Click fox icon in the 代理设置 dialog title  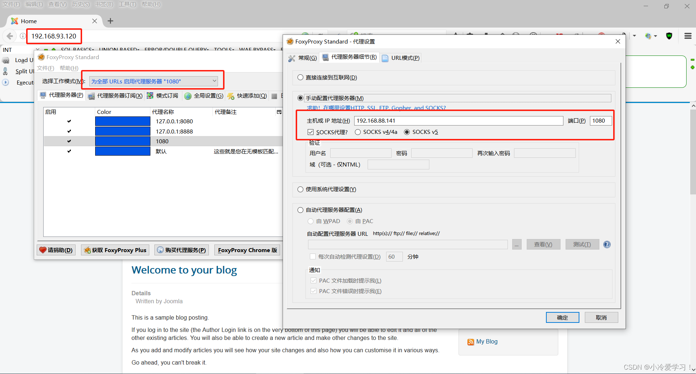[290, 41]
